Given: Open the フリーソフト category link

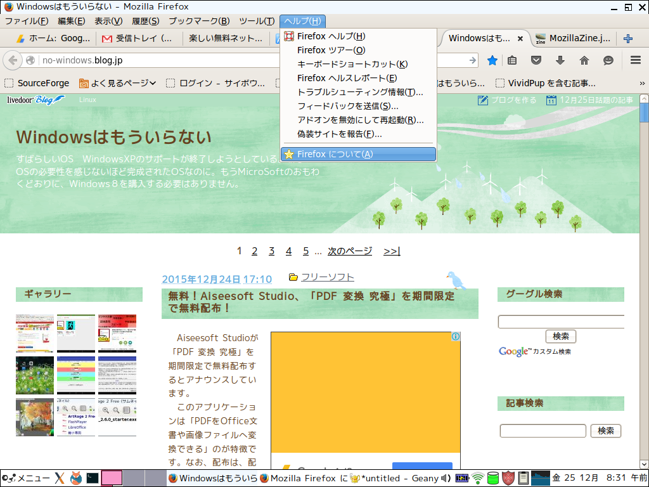Looking at the screenshot, I should click(327, 277).
